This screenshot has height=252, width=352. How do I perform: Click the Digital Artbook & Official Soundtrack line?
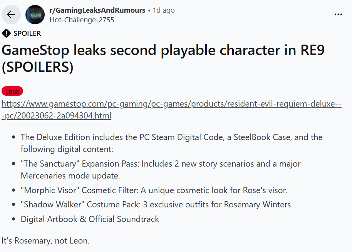[x=90, y=219]
